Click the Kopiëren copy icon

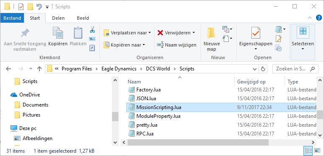tap(58, 33)
